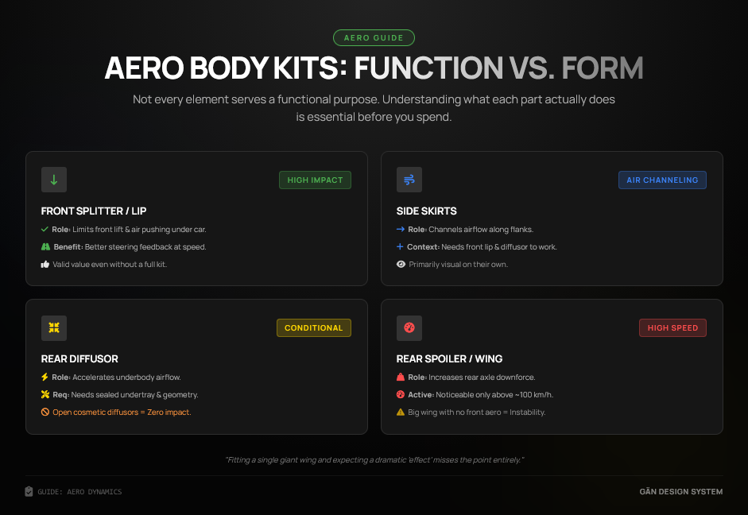The height and width of the screenshot is (515, 748).
Task: Click the clipboard icon beside 'Guide: Aero Dynamics'
Action: click(x=29, y=492)
